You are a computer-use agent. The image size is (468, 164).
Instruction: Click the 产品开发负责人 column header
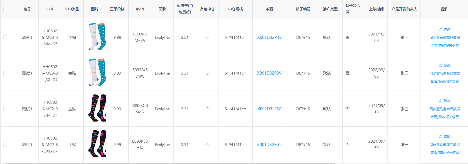[x=404, y=9]
